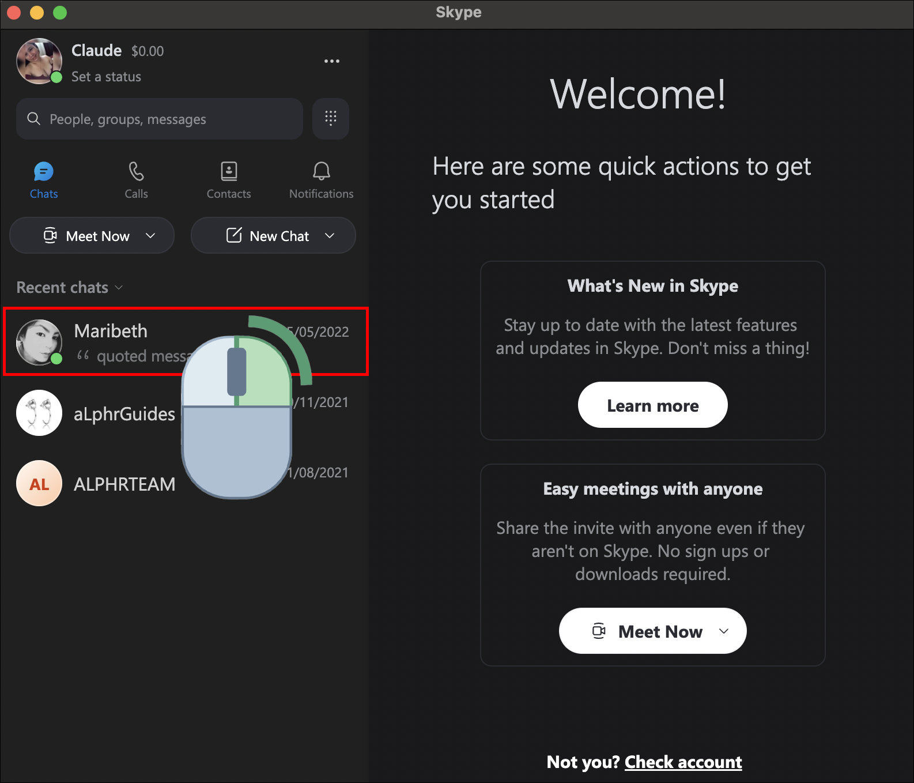Click Claude's profile avatar

39,61
